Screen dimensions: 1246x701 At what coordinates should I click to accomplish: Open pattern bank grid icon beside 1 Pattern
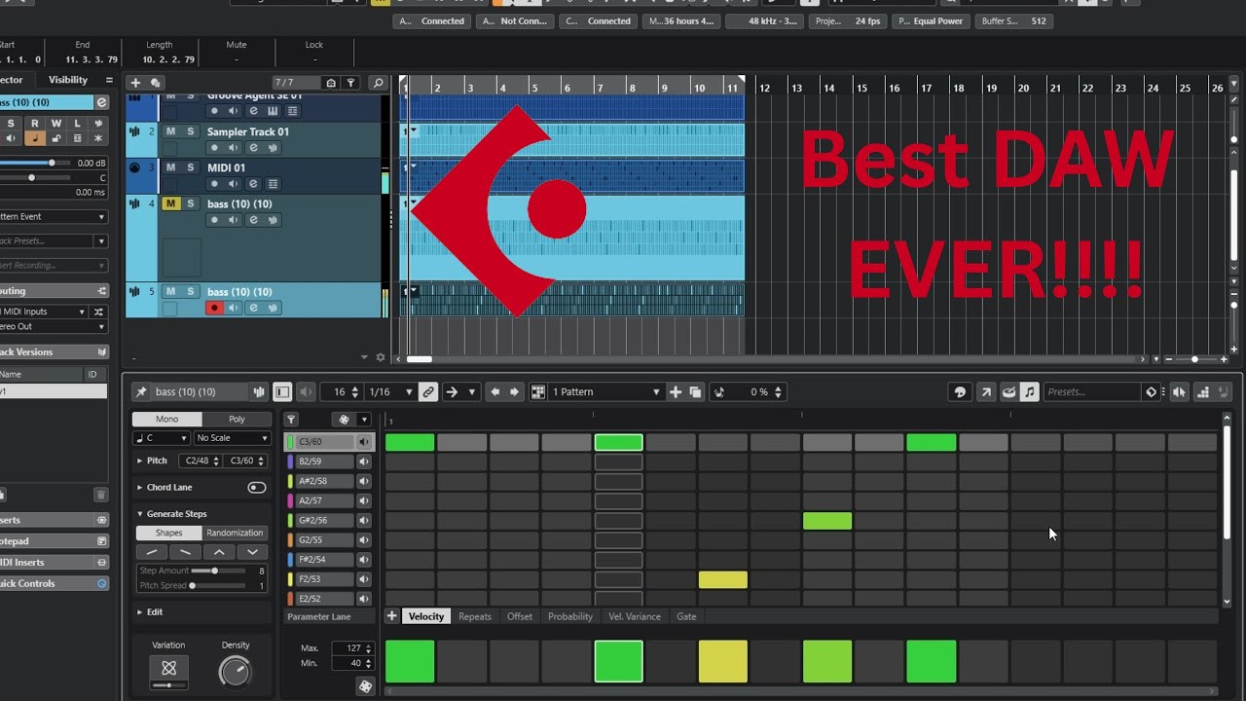click(x=537, y=392)
